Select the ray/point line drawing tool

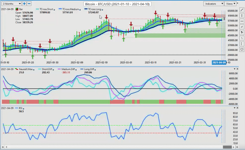[x=242, y=27]
